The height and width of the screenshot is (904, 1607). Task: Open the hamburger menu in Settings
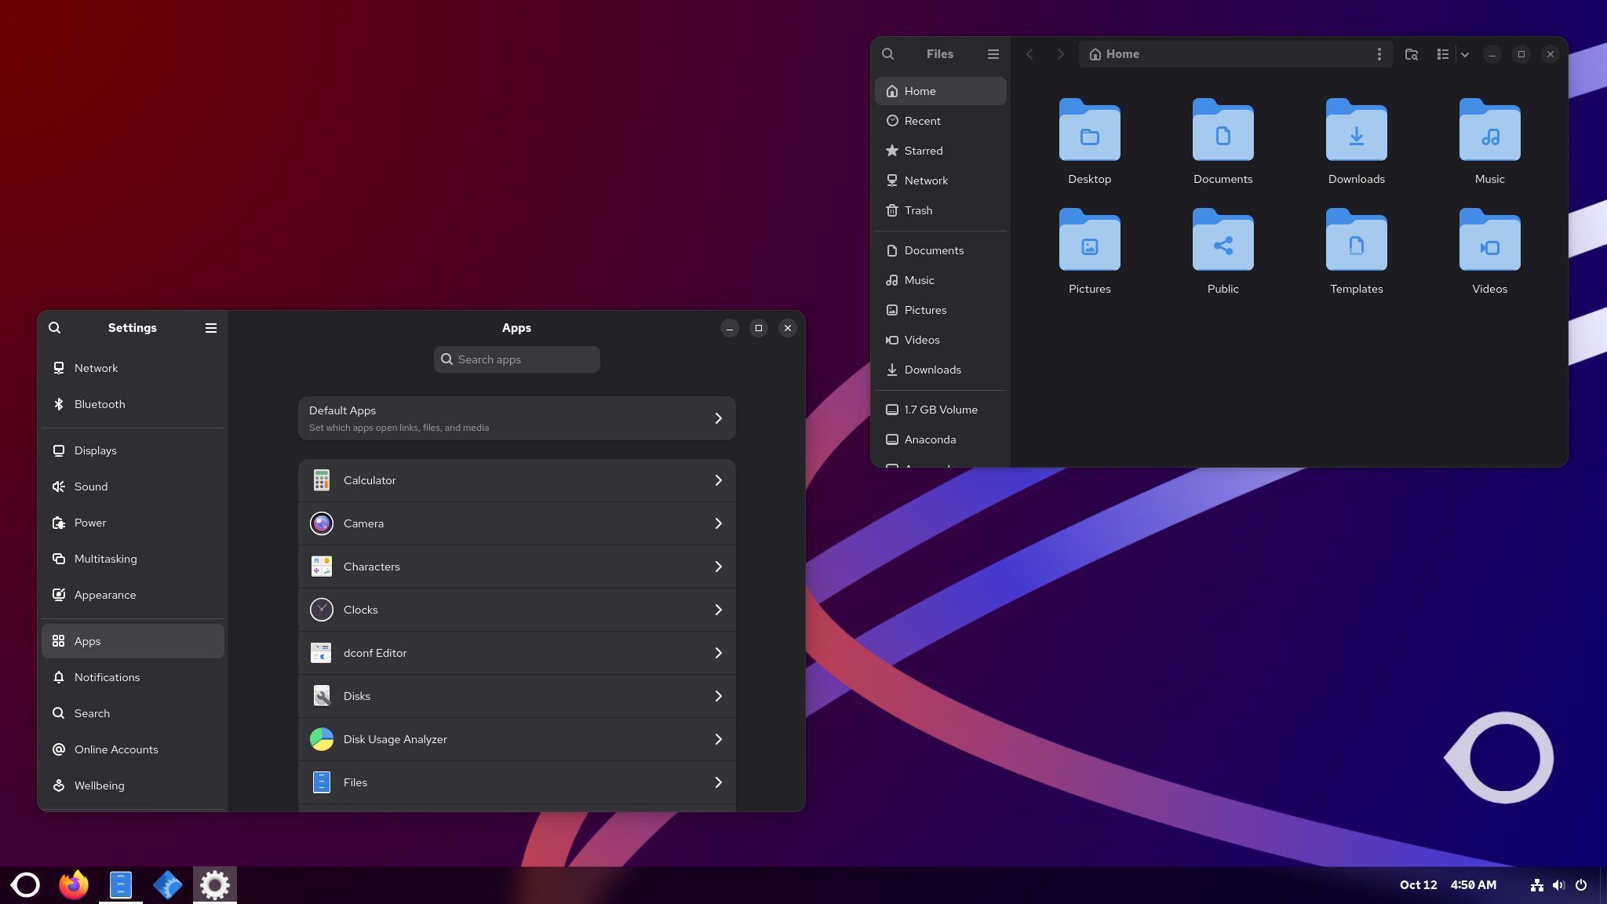pos(210,328)
